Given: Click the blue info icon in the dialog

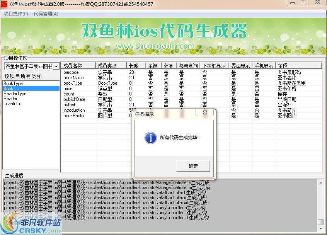Looking at the screenshot, I should (150, 137).
